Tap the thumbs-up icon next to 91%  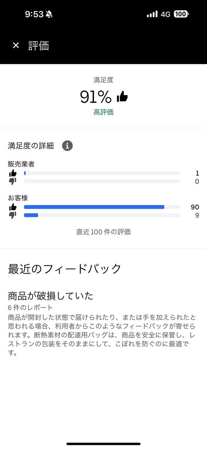click(122, 97)
